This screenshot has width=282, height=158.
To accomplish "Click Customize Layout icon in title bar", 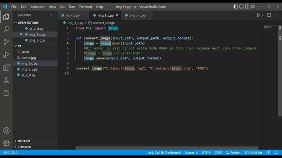I will [x=253, y=7].
